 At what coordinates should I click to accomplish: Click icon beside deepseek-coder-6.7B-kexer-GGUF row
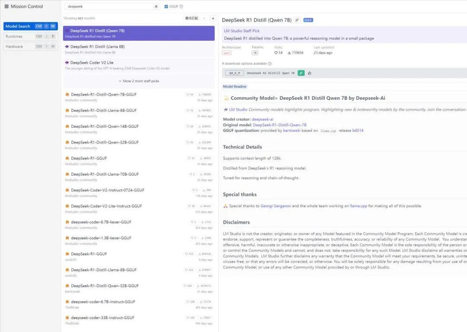67,222
